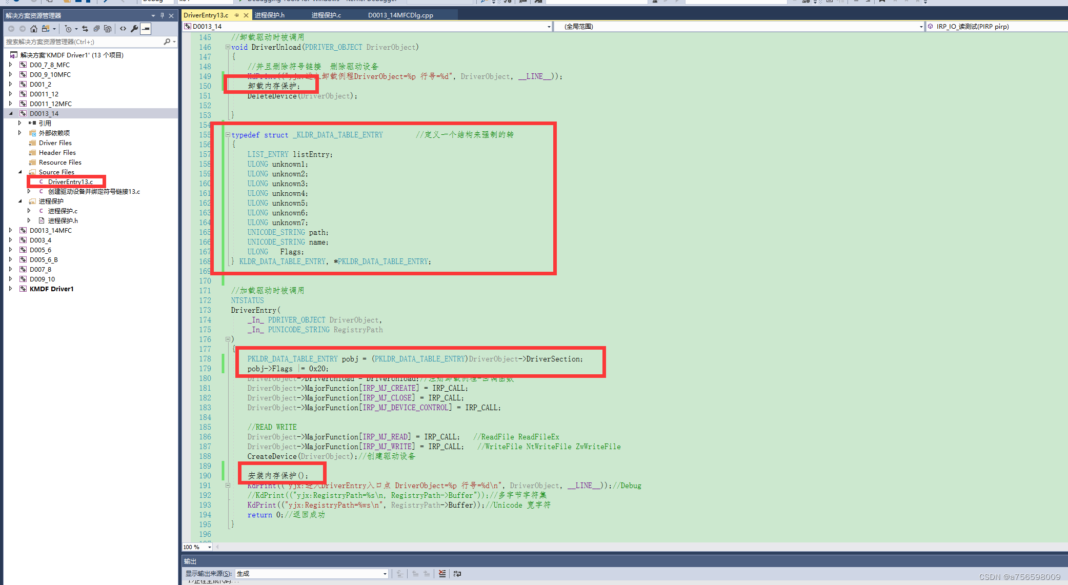Viewport: 1068px width, 585px height.
Task: Expand the D0013_14MFC project node
Action: click(10, 230)
